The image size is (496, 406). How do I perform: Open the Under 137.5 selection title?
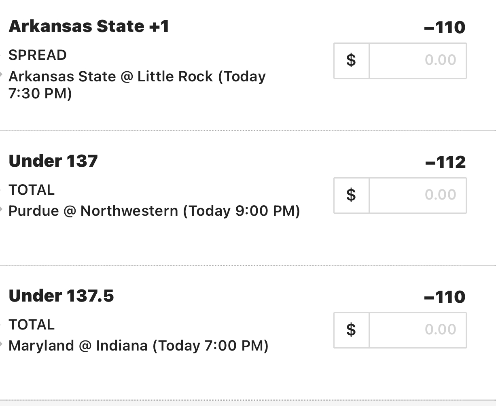61,296
